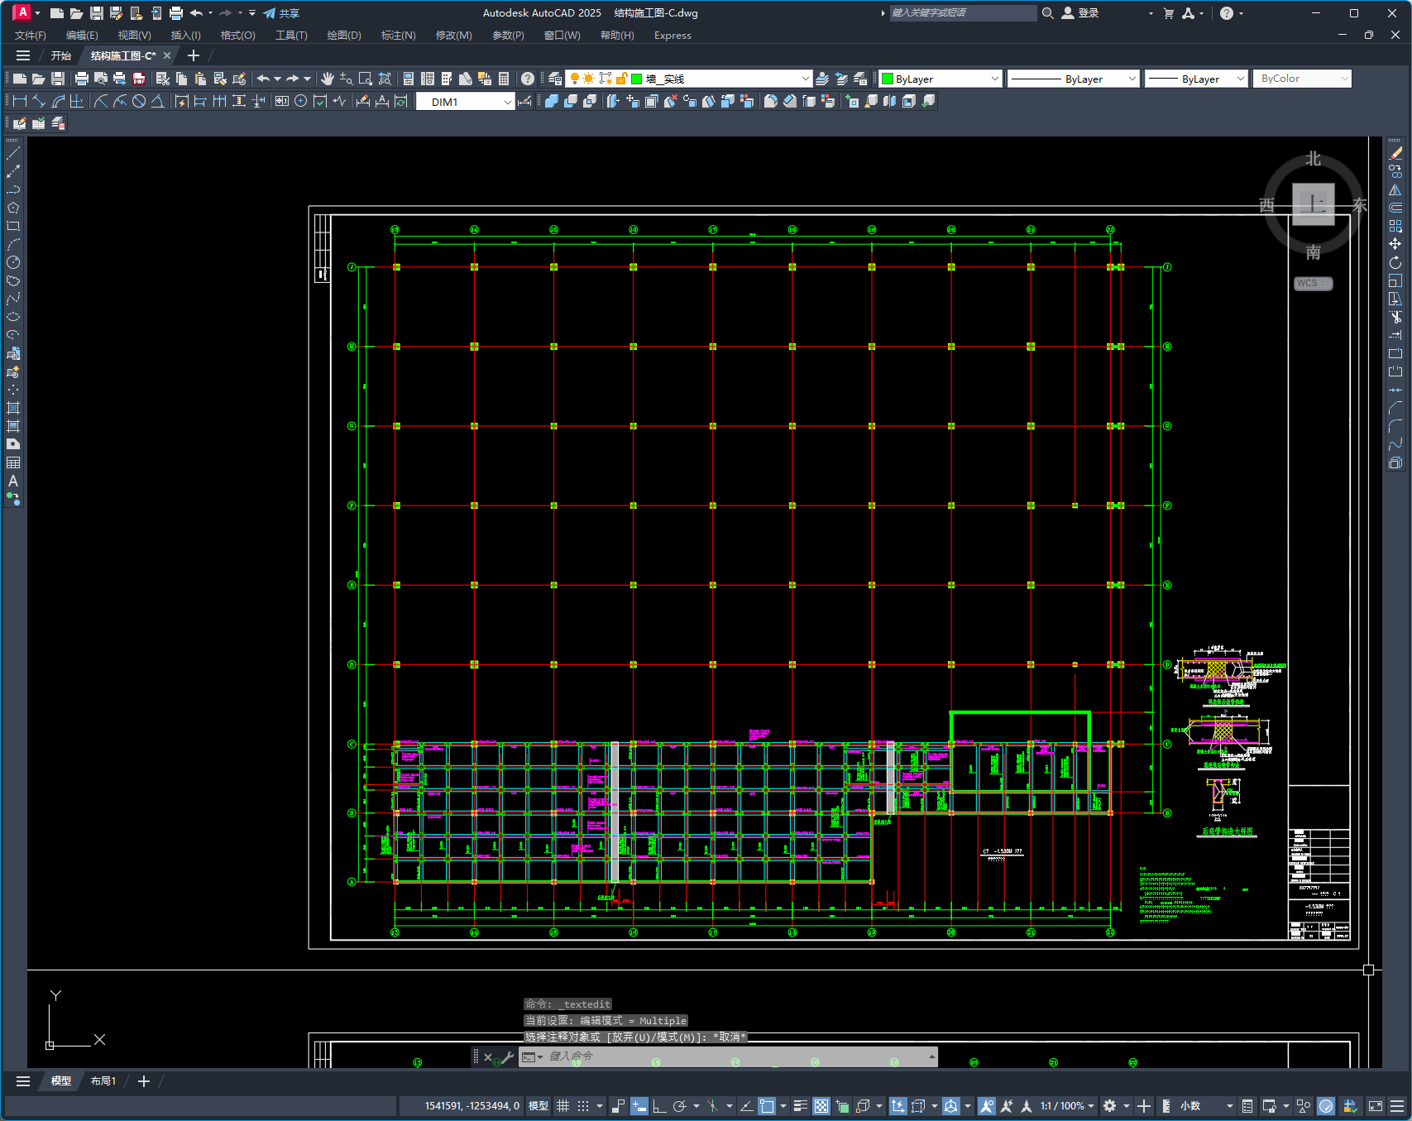Viewport: 1412px width, 1121px height.
Task: Click the Plot (print) icon
Action: [82, 79]
